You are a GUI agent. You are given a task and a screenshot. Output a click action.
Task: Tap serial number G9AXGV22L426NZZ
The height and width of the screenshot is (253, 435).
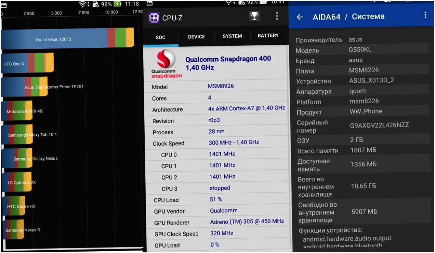coord(379,125)
